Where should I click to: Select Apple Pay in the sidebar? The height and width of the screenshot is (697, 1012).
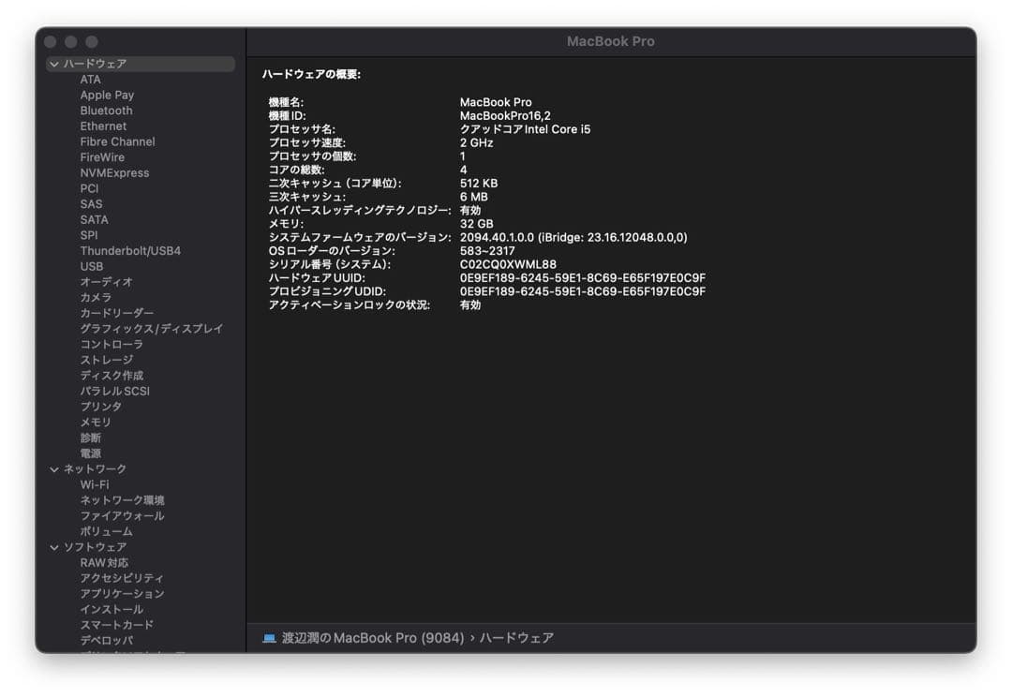(x=107, y=94)
